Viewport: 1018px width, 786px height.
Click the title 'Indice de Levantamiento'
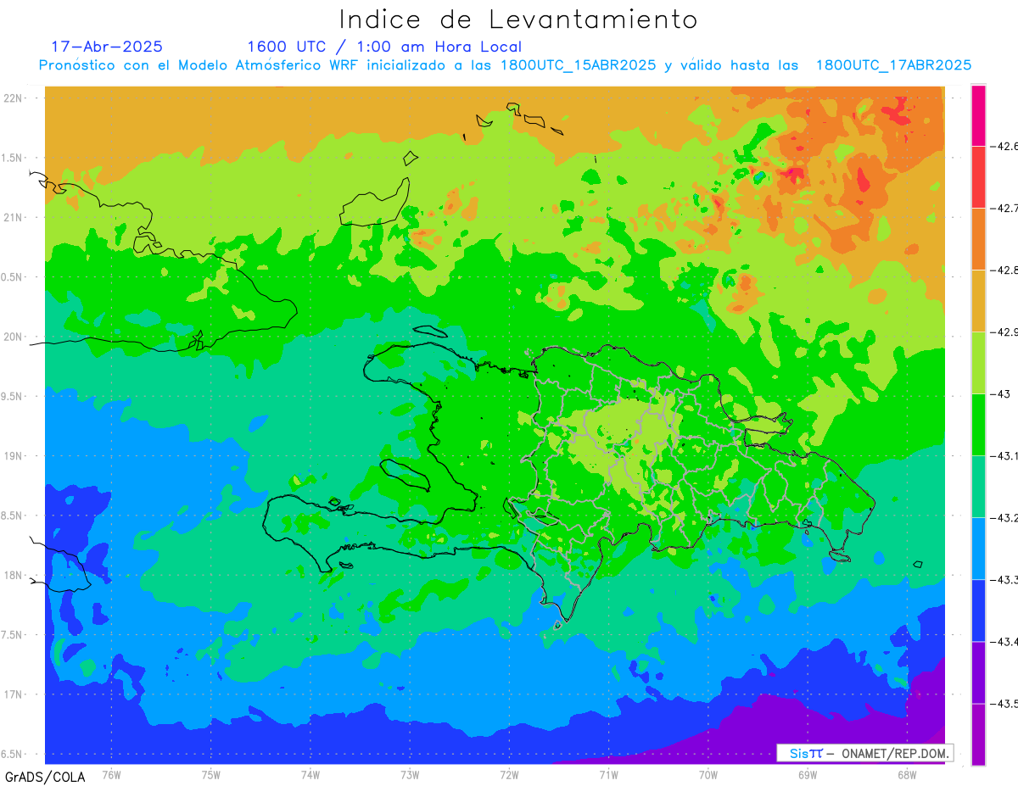coord(518,19)
